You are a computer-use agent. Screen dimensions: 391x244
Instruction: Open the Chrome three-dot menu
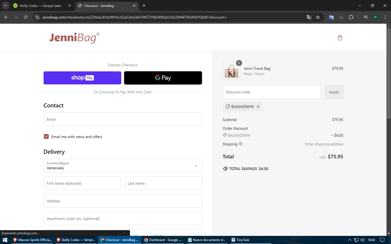385,17
